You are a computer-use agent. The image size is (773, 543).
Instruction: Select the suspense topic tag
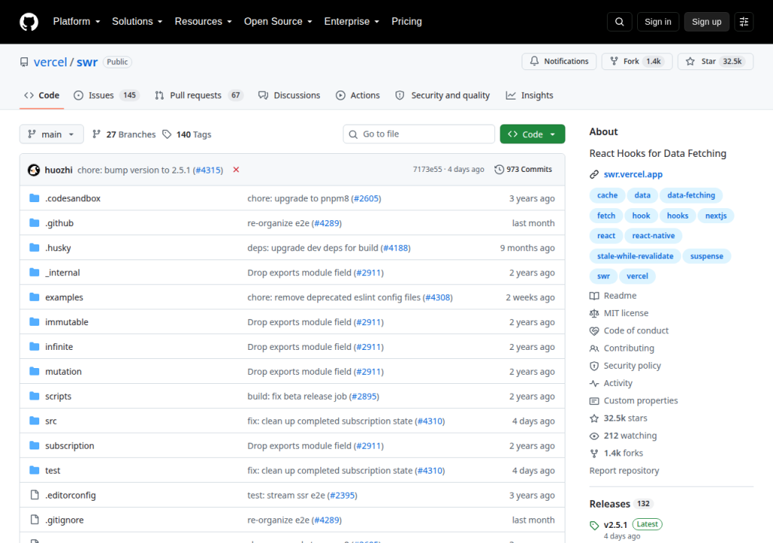click(707, 256)
